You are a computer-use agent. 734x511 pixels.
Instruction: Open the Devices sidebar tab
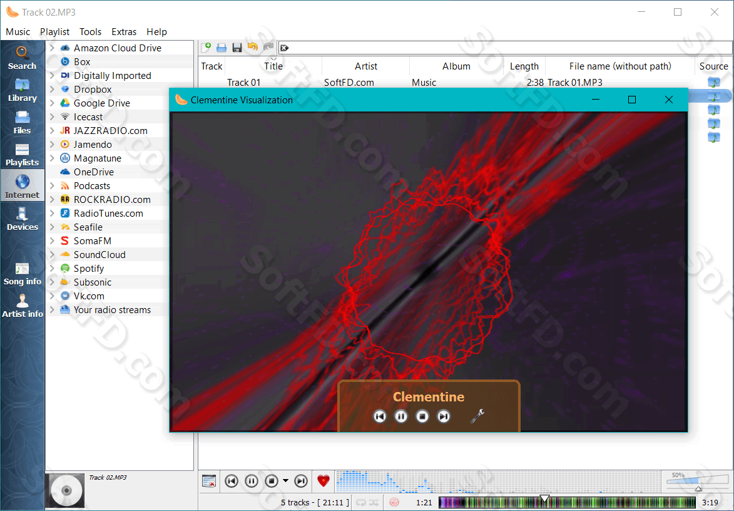point(22,218)
